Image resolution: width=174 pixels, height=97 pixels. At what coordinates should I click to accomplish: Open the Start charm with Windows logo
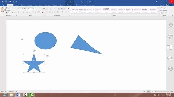tap(170, 47)
